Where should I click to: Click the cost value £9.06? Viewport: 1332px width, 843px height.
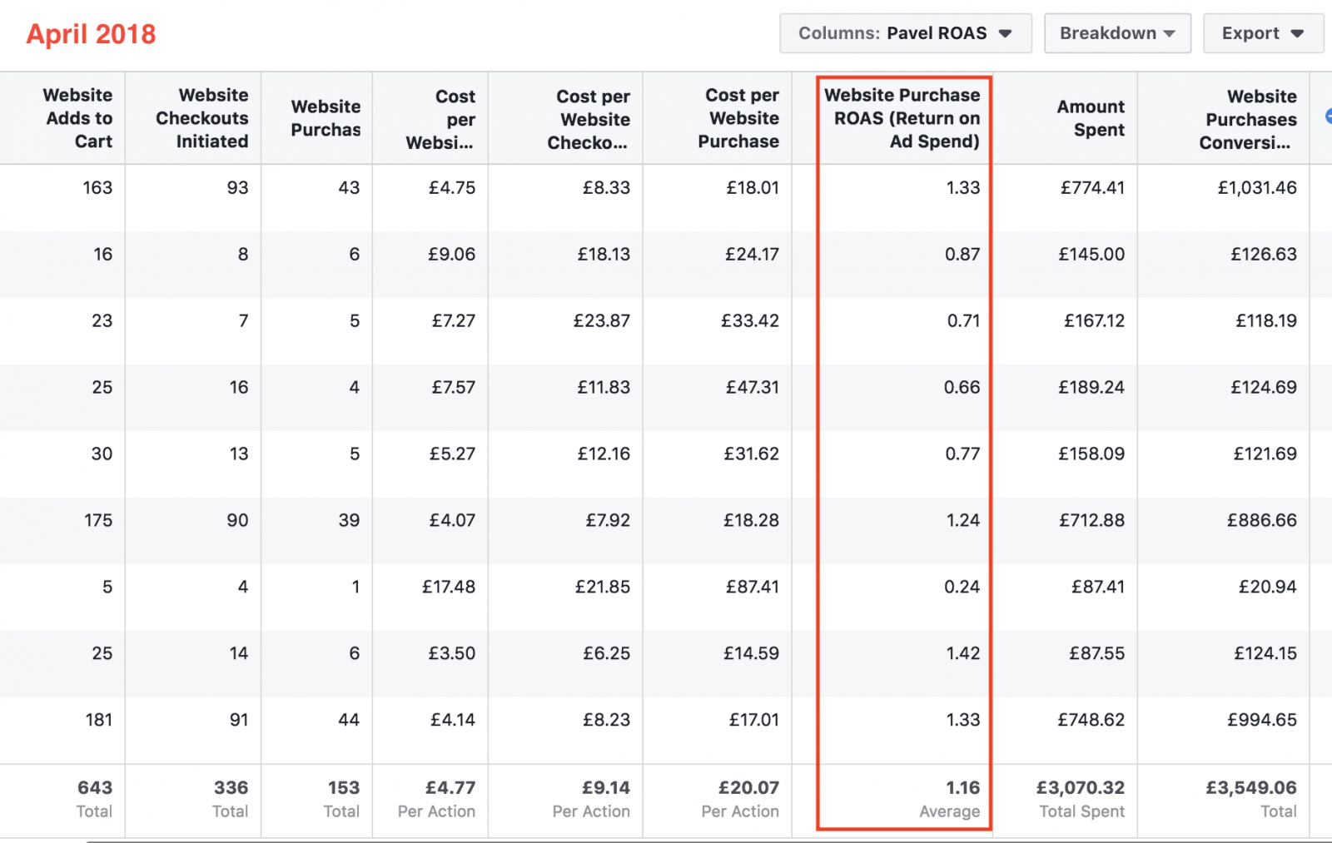click(x=451, y=255)
